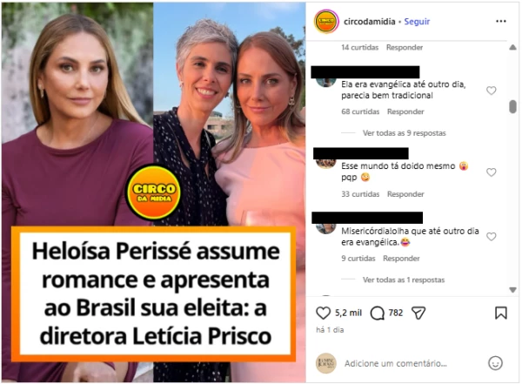Like the comment 'Ela era evangélica até outro dia'

point(491,91)
